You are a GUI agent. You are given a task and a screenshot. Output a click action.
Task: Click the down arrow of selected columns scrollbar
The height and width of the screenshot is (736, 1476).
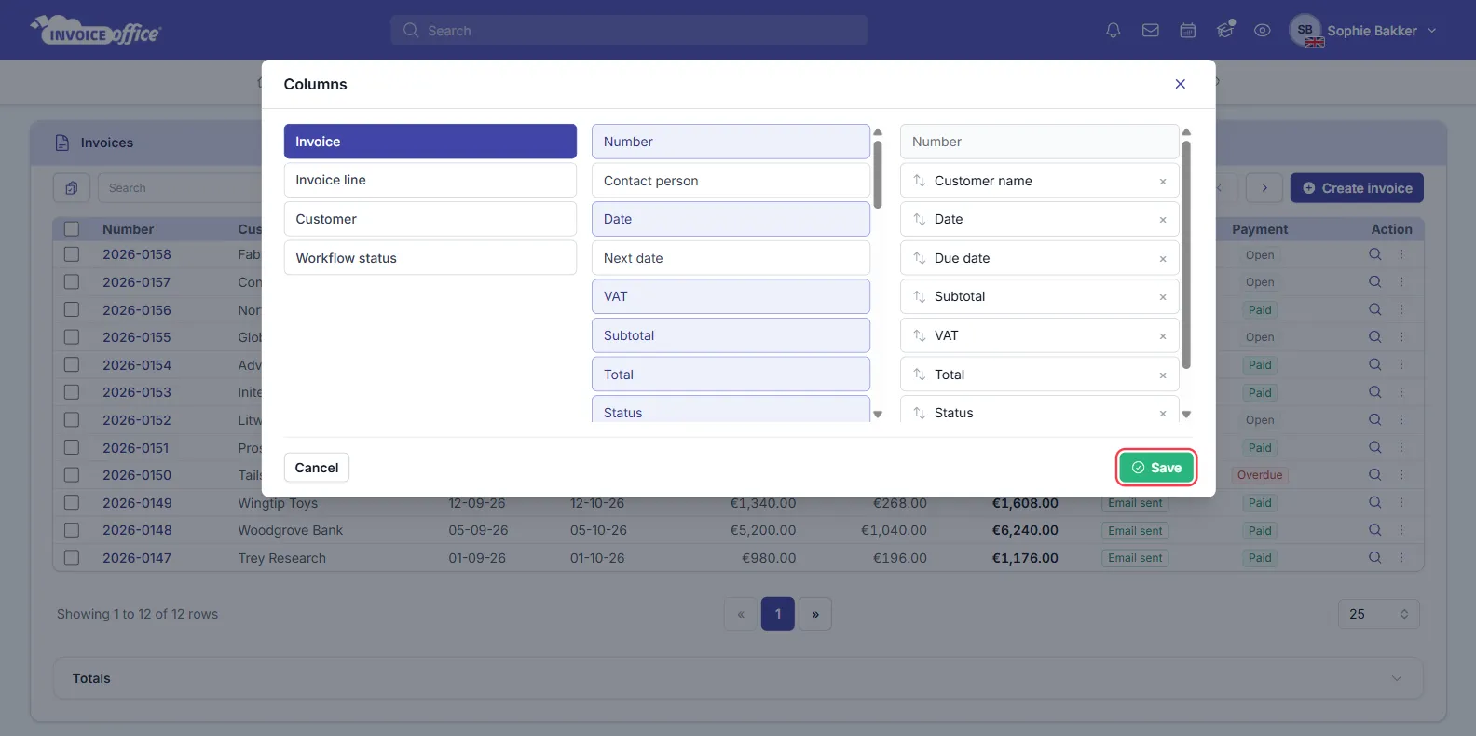click(x=1186, y=415)
